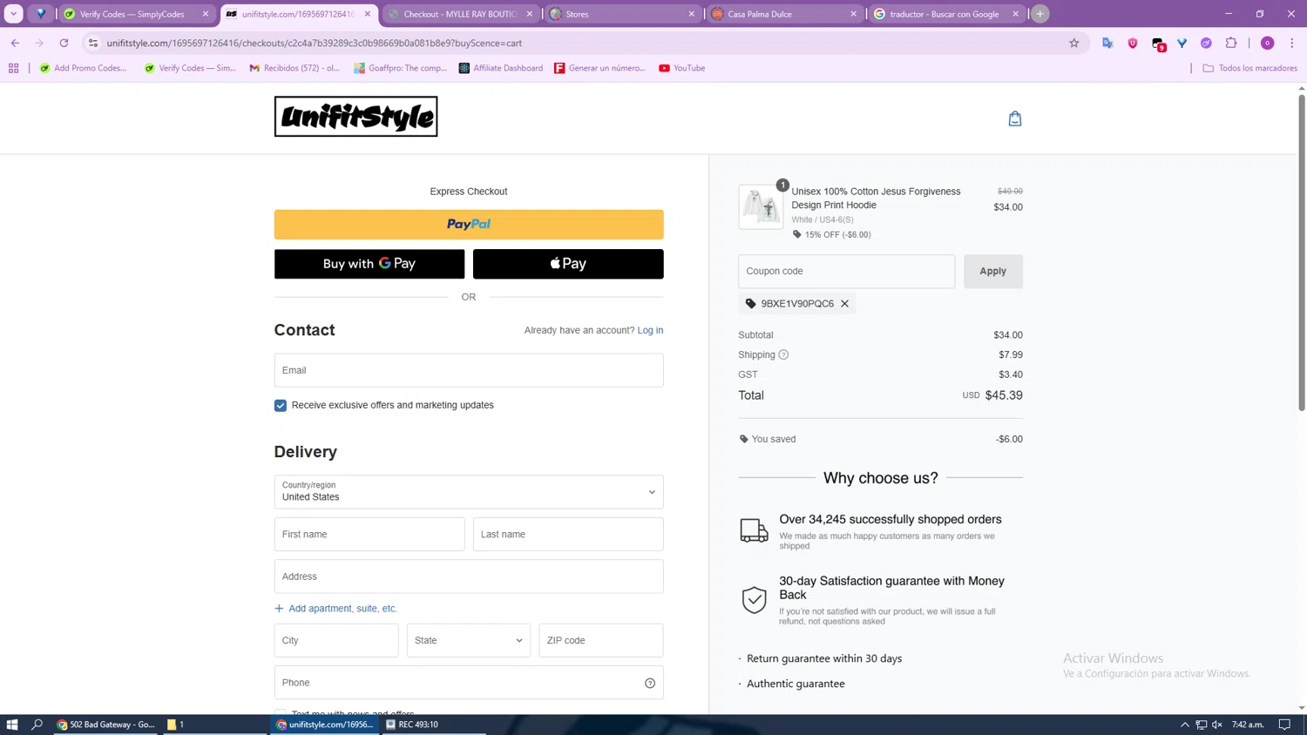Click the 7:42 a.m. taskbar clock
The image size is (1307, 735).
pyautogui.click(x=1248, y=725)
